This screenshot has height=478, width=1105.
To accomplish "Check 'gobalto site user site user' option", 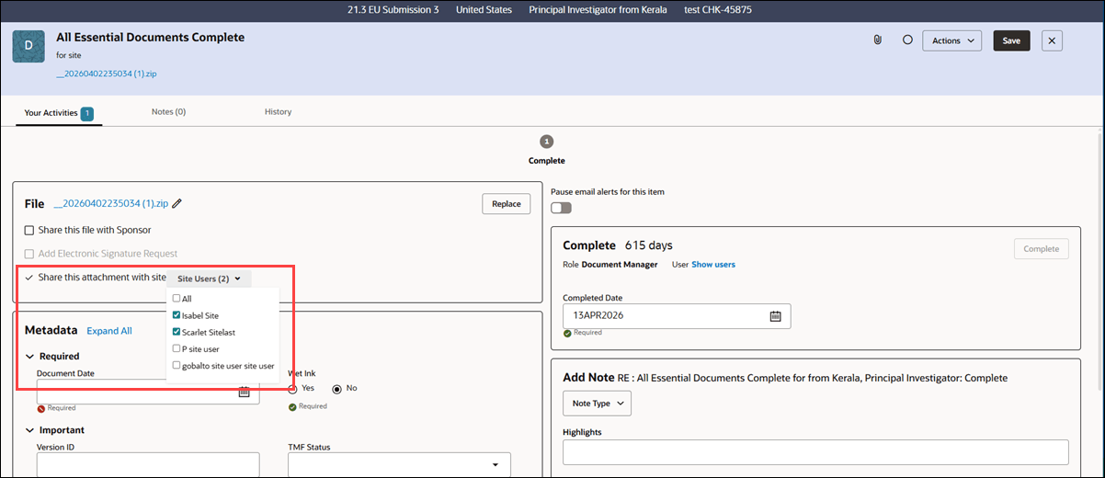I will pyautogui.click(x=177, y=366).
